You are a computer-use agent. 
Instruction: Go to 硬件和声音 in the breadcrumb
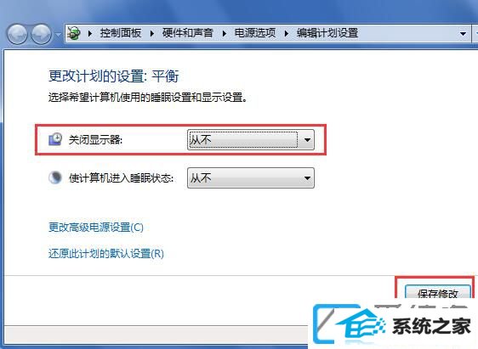187,33
